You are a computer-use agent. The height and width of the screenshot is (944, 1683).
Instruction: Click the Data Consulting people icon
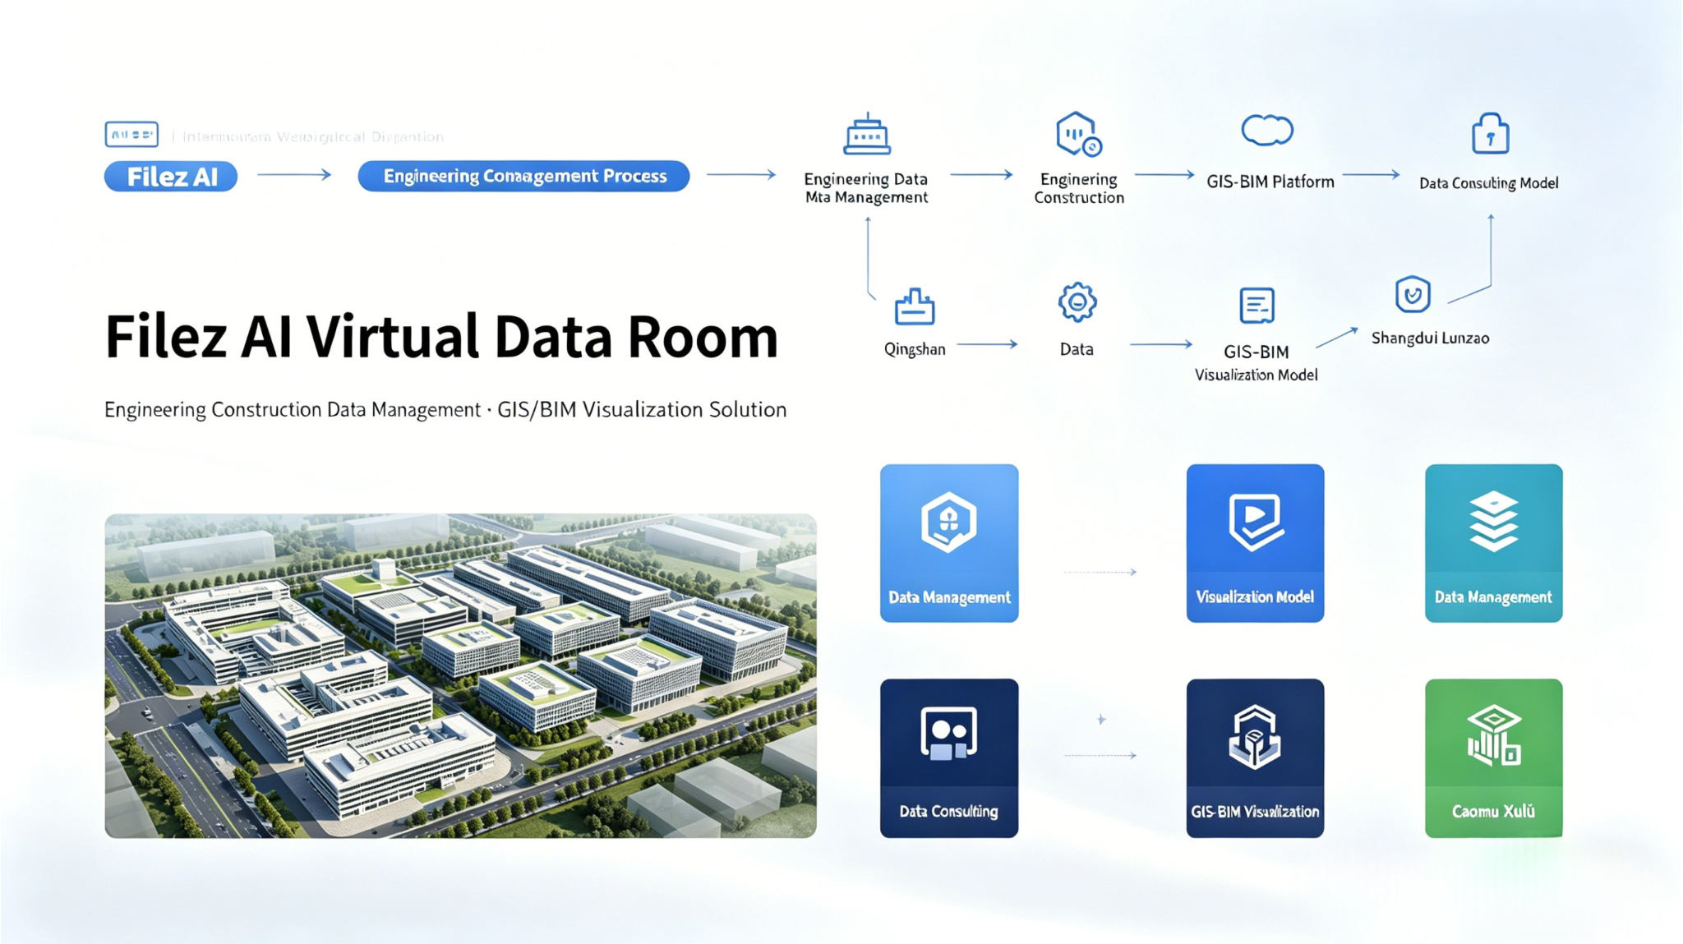[949, 731]
